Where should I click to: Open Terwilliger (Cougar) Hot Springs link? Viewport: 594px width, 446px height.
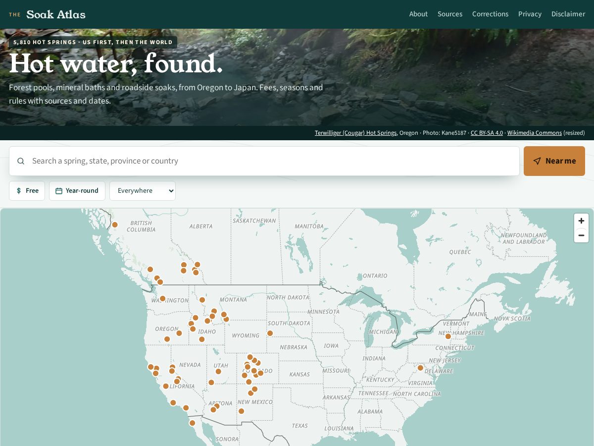coord(355,133)
